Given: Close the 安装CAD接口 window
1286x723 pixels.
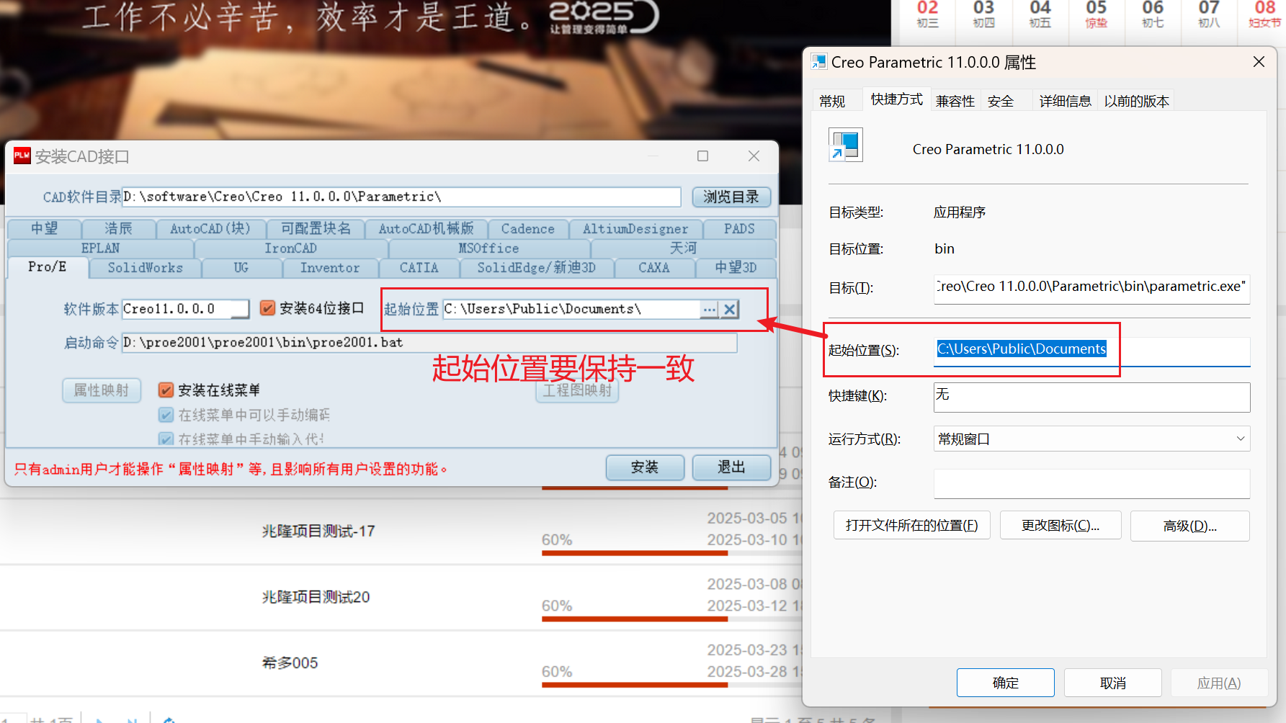Looking at the screenshot, I should (754, 156).
